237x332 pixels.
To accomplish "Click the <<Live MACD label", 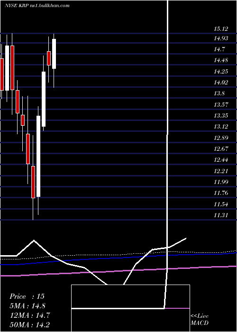I will [x=200, y=320].
